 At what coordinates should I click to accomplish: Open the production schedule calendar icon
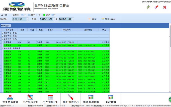coord(50,97)
